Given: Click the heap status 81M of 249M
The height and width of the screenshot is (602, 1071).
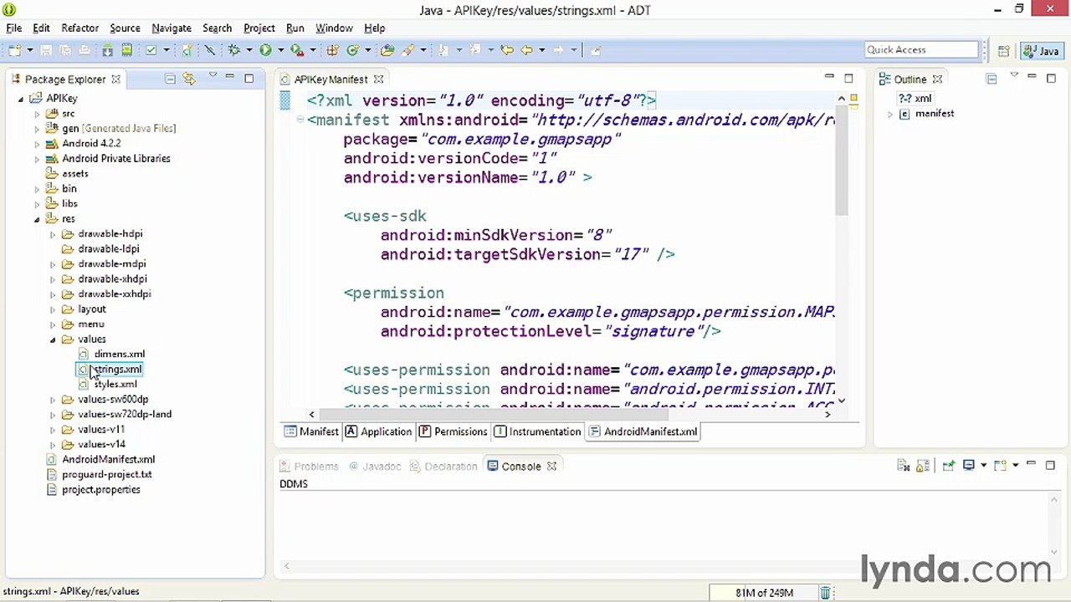Looking at the screenshot, I should pos(764,593).
